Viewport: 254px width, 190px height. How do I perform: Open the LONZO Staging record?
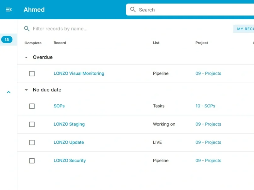point(69,124)
